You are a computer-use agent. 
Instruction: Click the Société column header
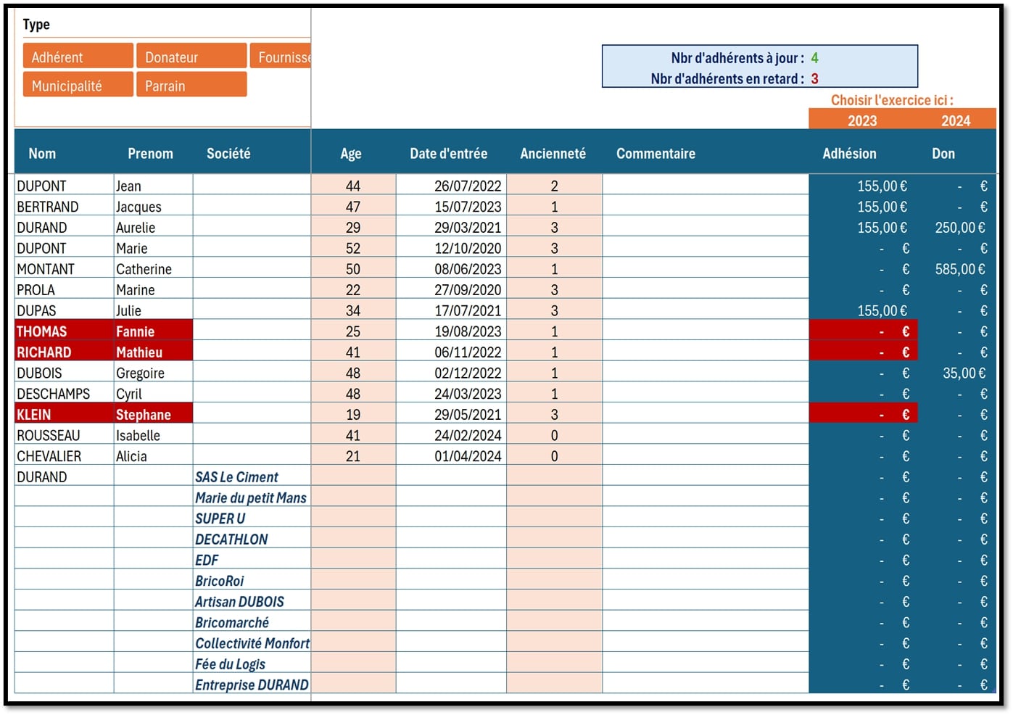[228, 153]
